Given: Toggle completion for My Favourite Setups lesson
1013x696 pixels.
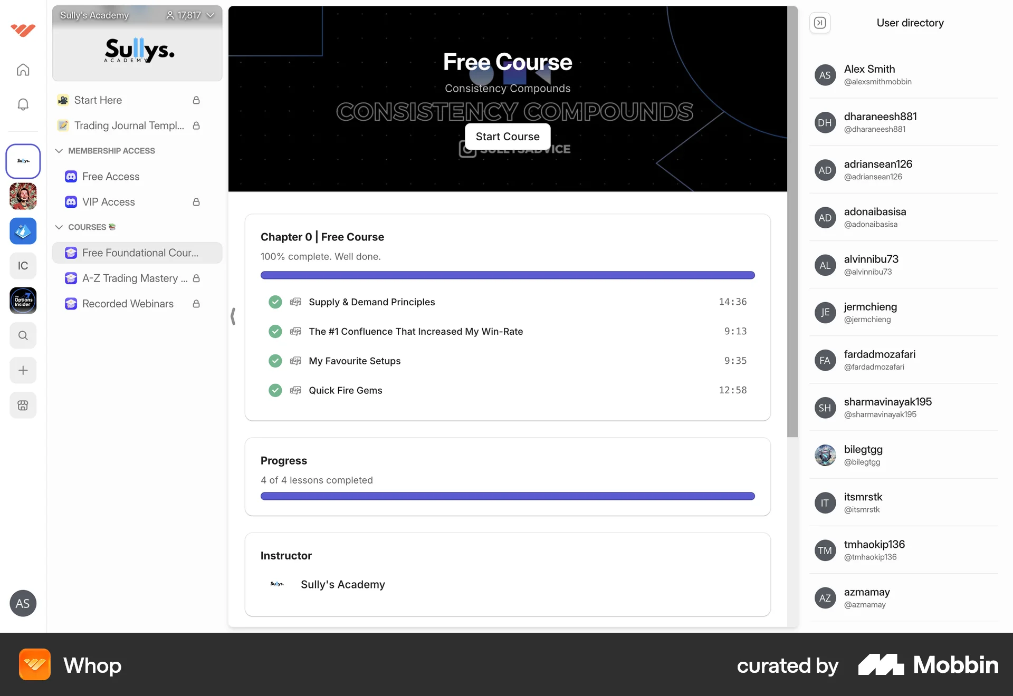Looking at the screenshot, I should [275, 361].
